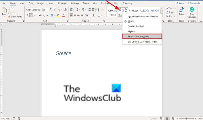Open the font name dropdown
Viewport: 203px width, 120px height.
pyautogui.click(x=41, y=10)
